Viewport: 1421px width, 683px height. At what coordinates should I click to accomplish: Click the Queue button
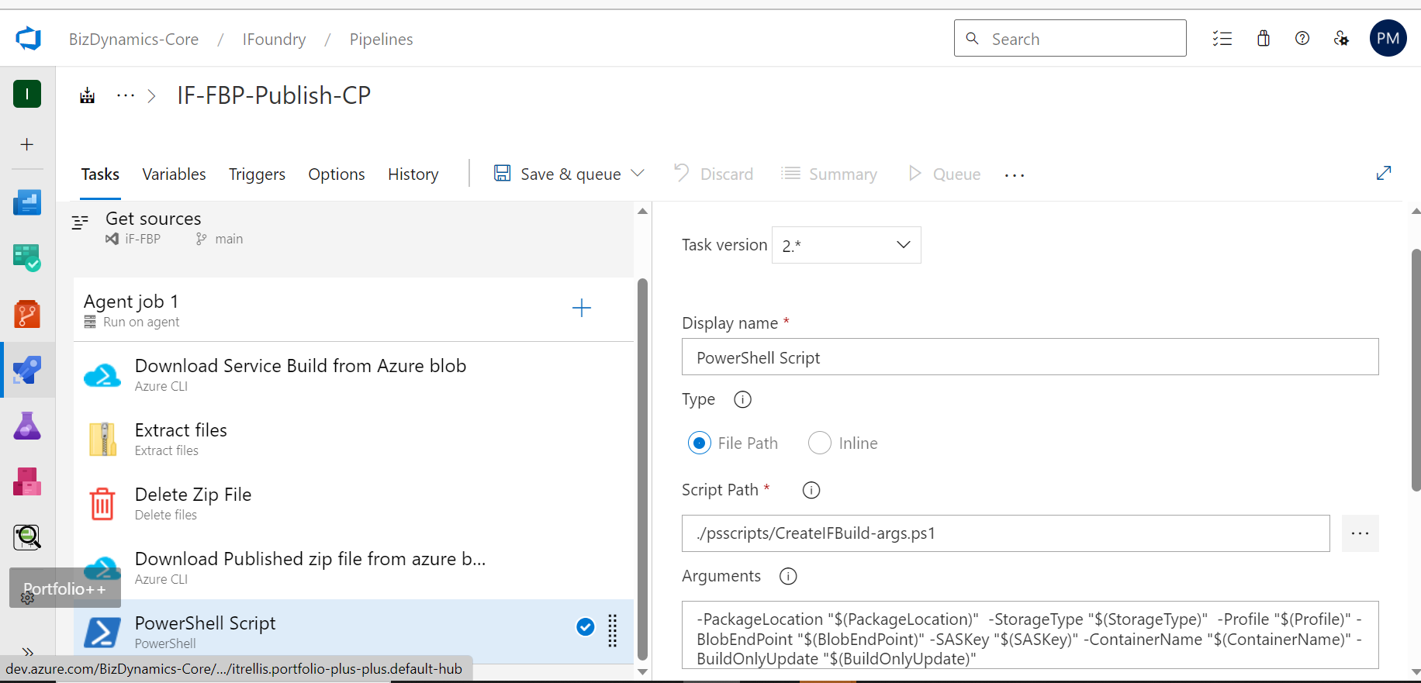[945, 174]
